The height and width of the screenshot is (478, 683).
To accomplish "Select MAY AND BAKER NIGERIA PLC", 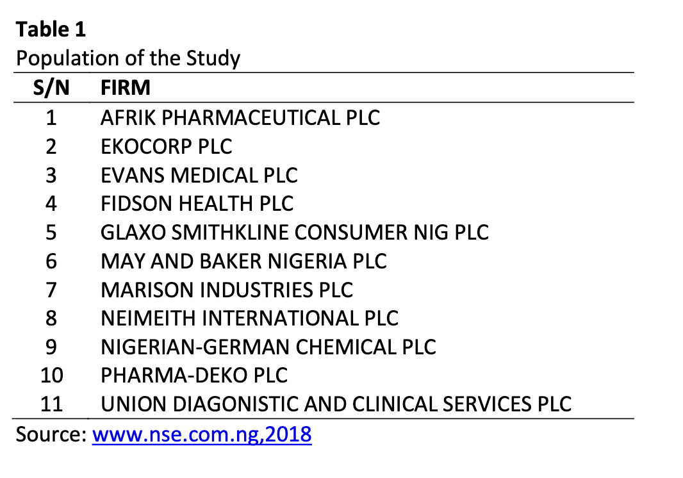I will tap(243, 261).
